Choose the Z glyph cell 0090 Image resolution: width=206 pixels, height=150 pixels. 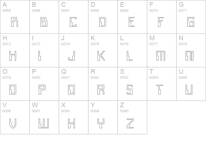click(132, 117)
